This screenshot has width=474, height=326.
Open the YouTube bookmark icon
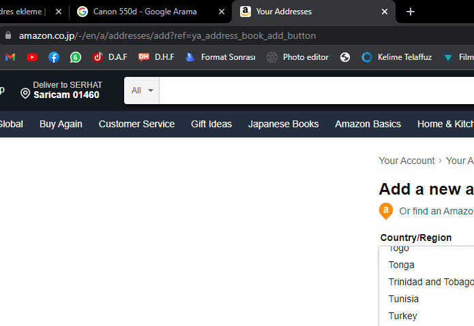[32, 57]
